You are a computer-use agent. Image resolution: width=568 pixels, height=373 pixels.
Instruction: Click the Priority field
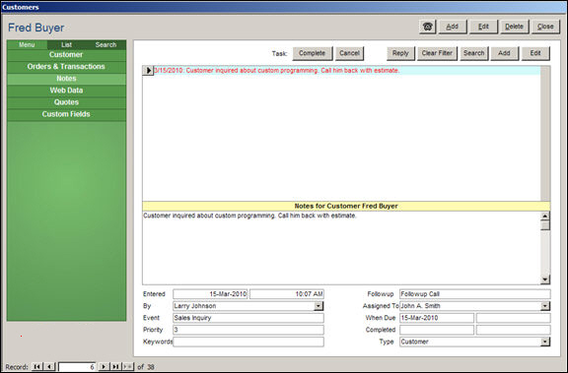coord(248,330)
